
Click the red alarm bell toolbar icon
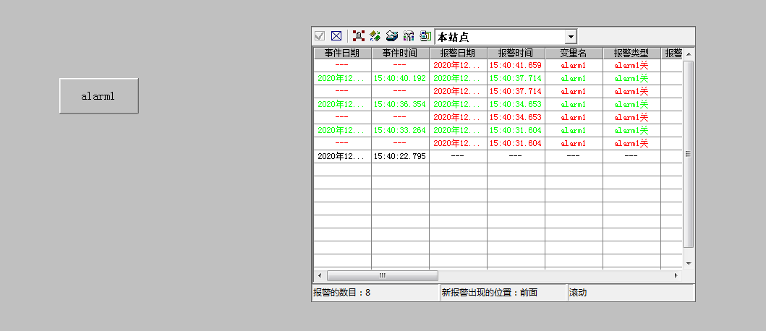359,36
